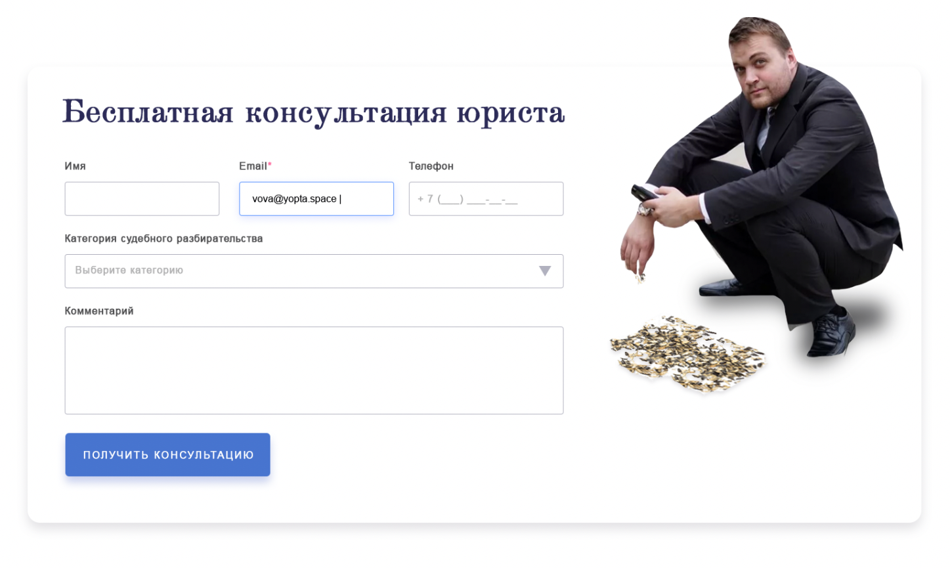
Task: Click the man's black shoe
Action: point(831,334)
